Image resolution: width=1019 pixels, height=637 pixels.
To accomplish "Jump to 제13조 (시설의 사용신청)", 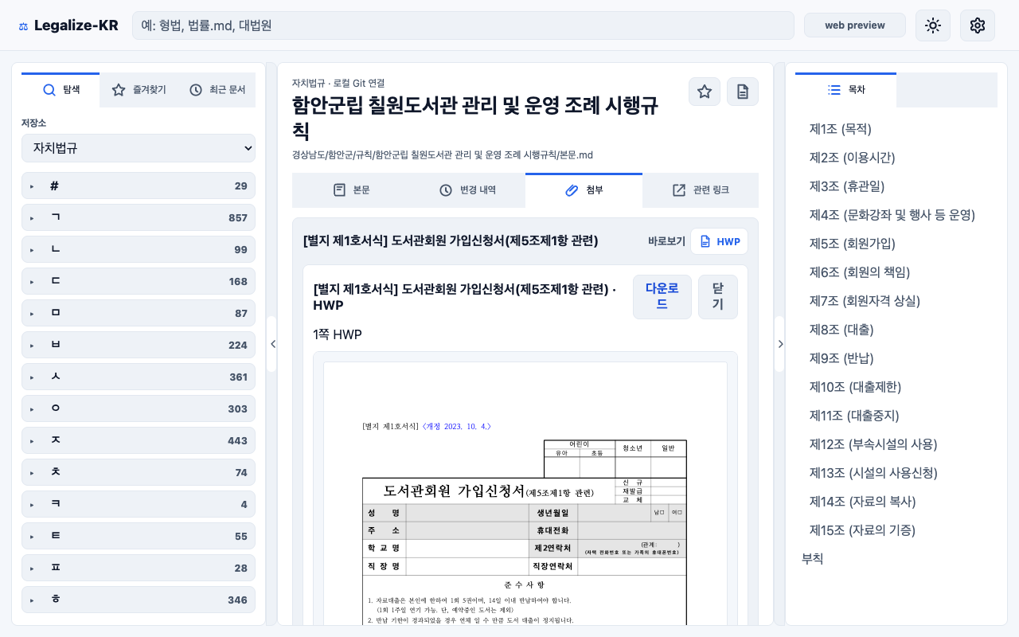I will pos(873,473).
